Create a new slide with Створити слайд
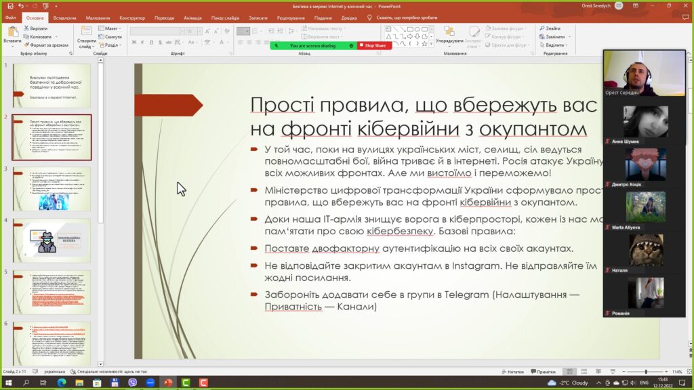The image size is (694, 390). tap(86, 32)
